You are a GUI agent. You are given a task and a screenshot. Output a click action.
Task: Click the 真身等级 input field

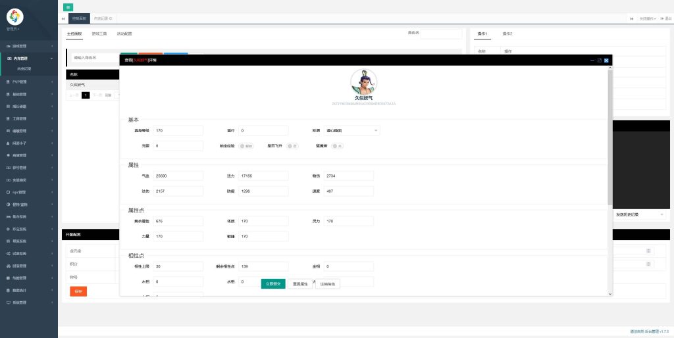click(178, 131)
